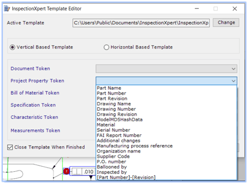The image size is (248, 184).
Task: Click the InspectionXpert app icon in title bar
Action: pos(7,8)
